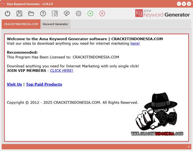Click the resize grip in status bar
The width and height of the screenshot is (193, 151).
[x=189, y=147]
